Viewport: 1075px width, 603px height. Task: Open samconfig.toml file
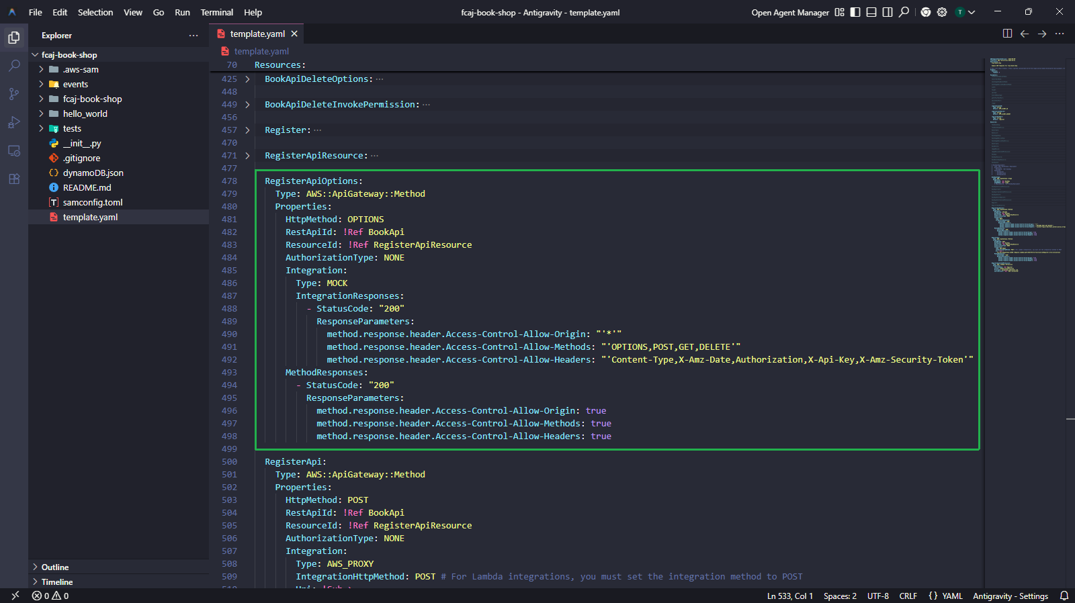(118, 203)
